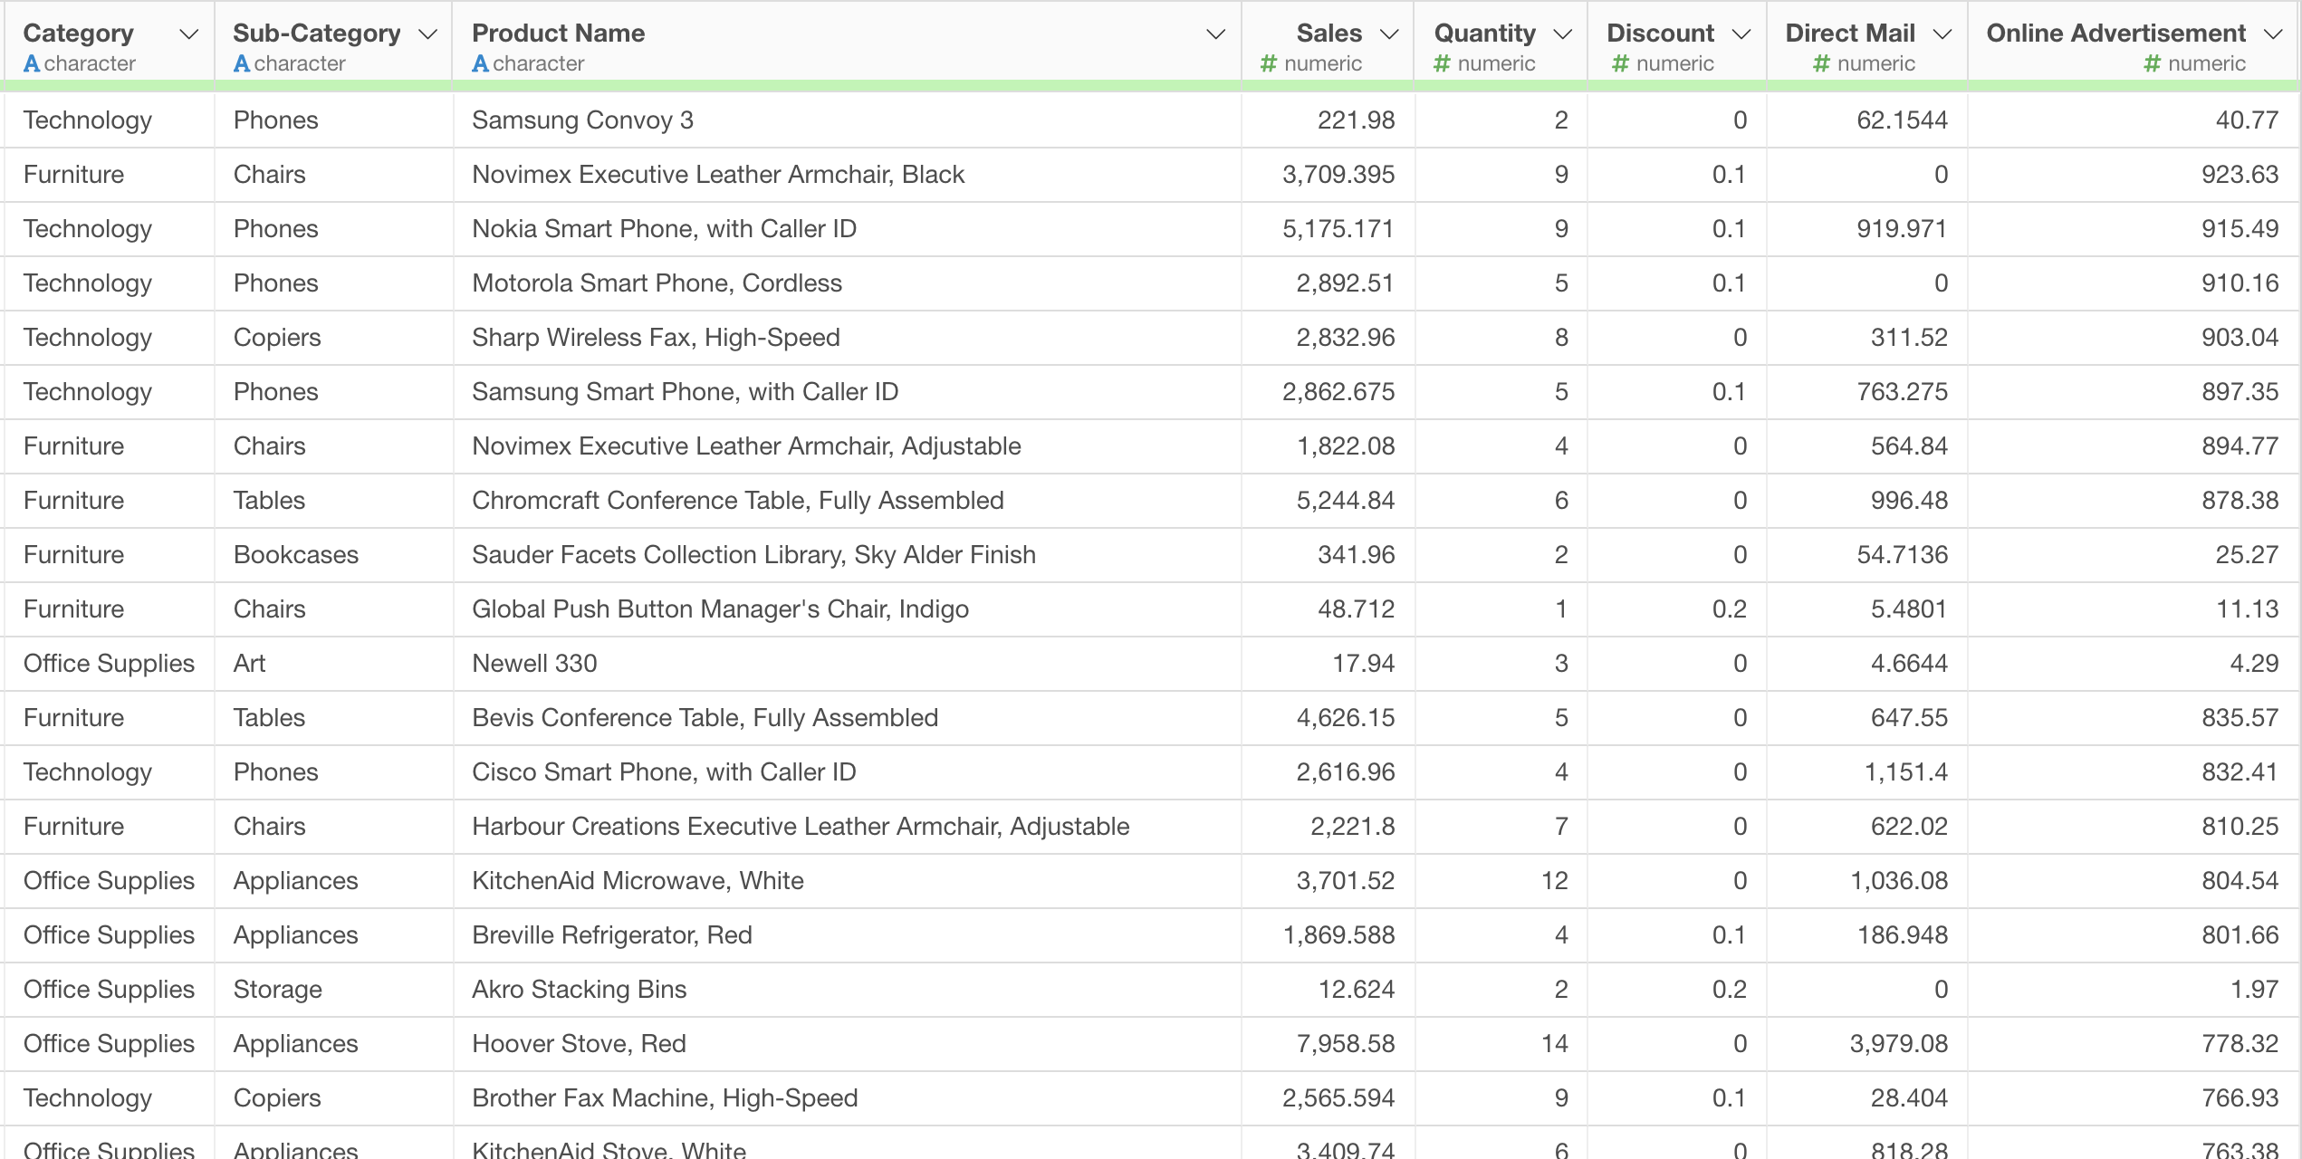This screenshot has width=2302, height=1159.
Task: Open the Online Advertisement column dropdown arrow
Action: 2272,34
